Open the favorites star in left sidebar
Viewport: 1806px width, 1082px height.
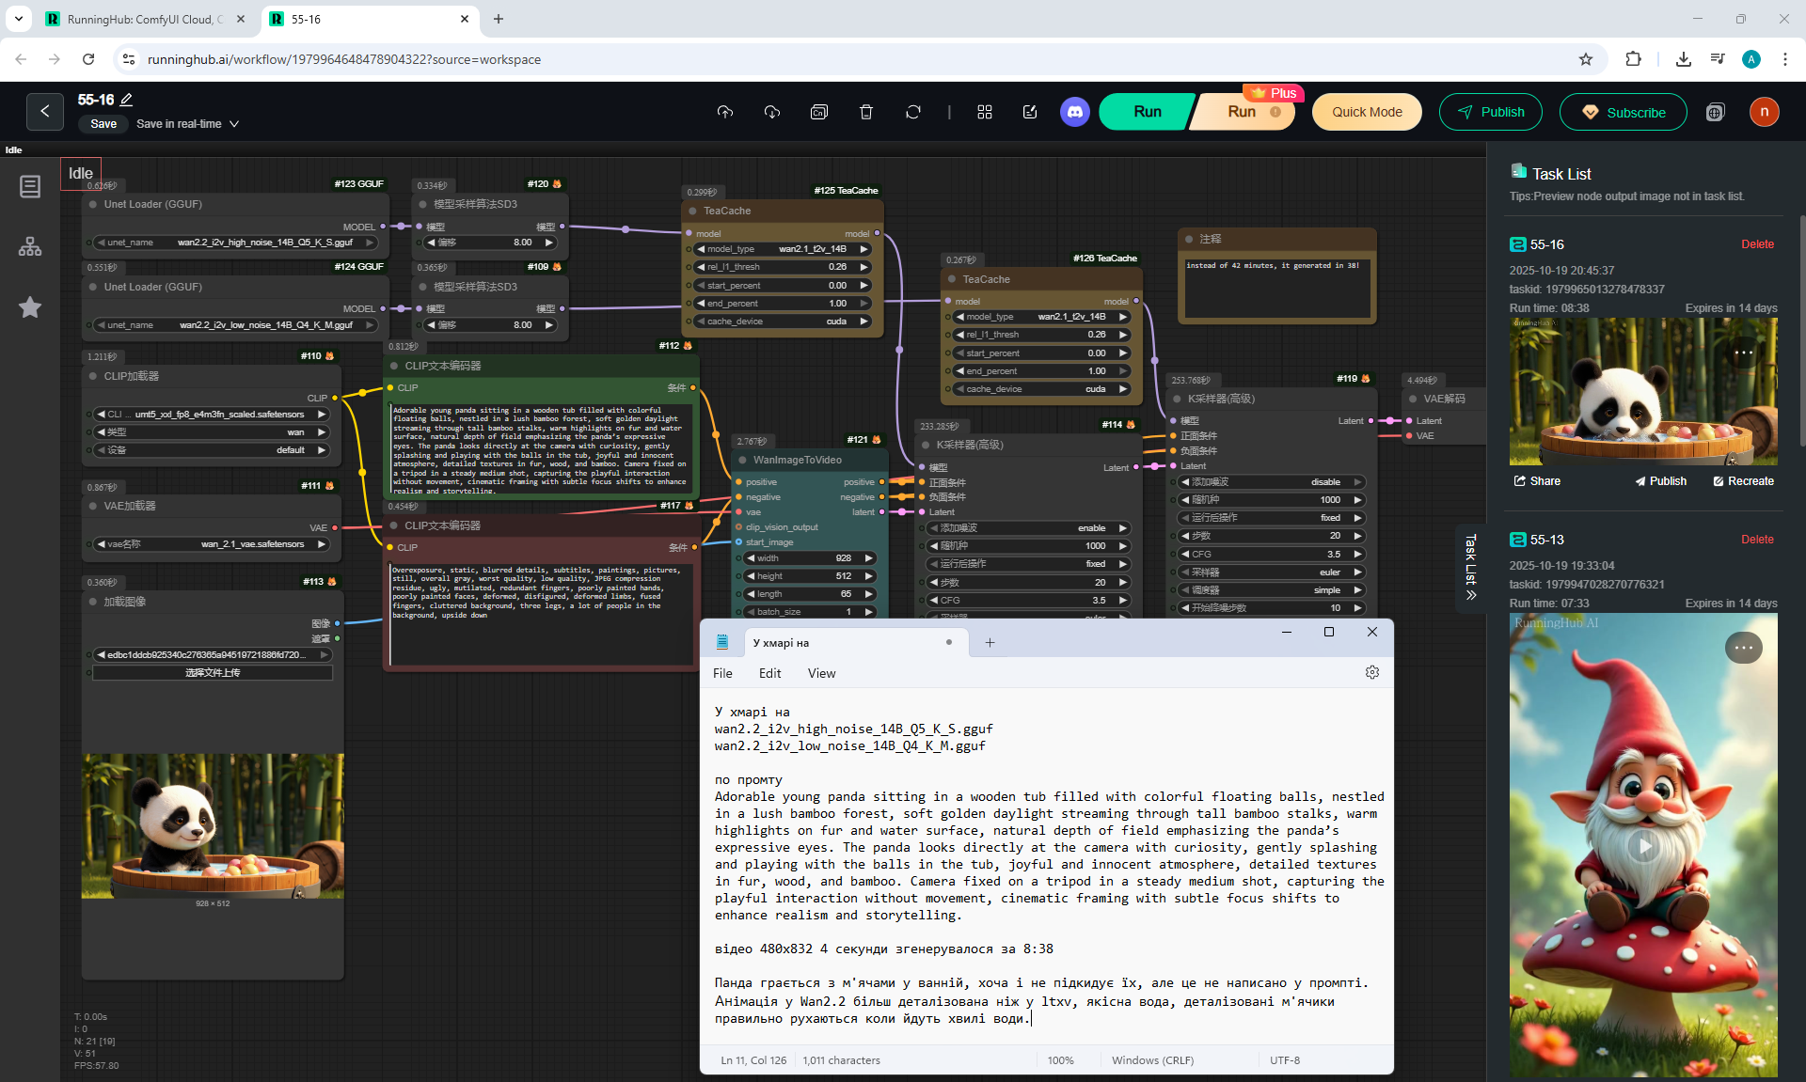30,307
